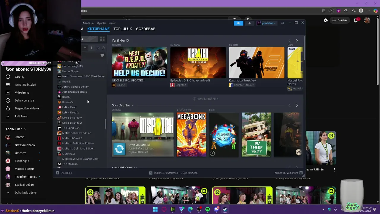This screenshot has width=380, height=214.
Task: Switch Steam to Big Picture mode icon
Action: point(282,23)
